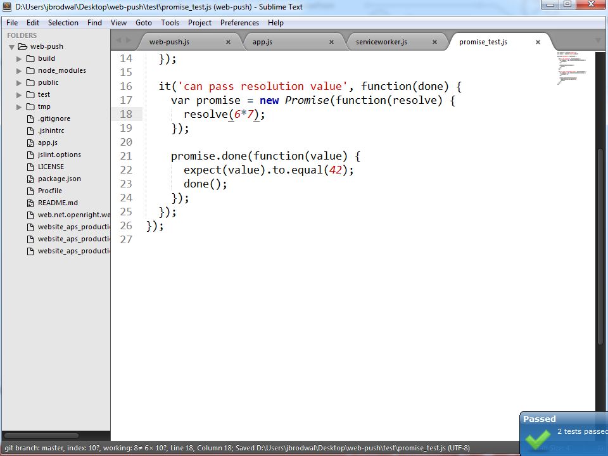The width and height of the screenshot is (608, 456).
Task: Click the node_modules folder icon
Action: click(30, 70)
